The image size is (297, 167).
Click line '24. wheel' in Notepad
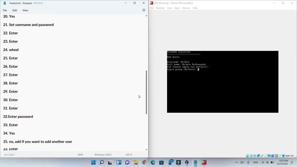tap(11, 50)
